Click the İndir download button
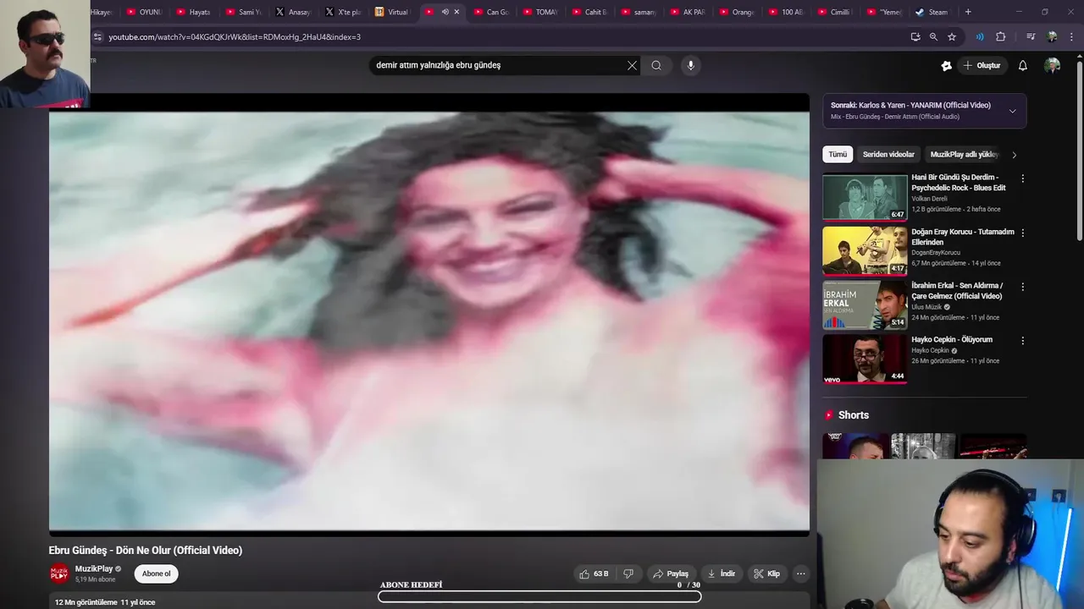1084x609 pixels. pyautogui.click(x=722, y=573)
